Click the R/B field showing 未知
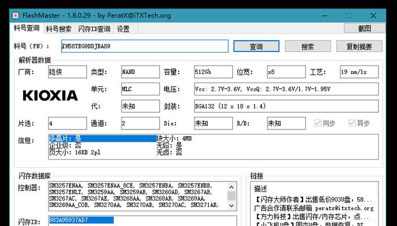Viewport: 397px width, 226px height. tap(286, 123)
